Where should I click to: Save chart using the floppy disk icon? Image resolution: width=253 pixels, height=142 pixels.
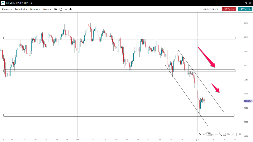61,9
